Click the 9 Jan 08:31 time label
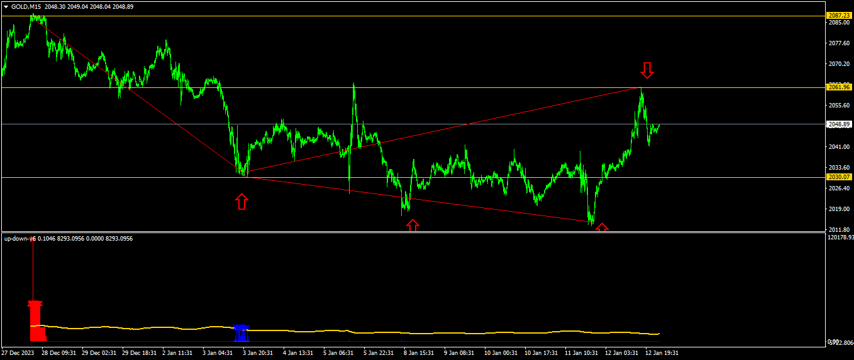The image size is (854, 360). click(x=459, y=353)
